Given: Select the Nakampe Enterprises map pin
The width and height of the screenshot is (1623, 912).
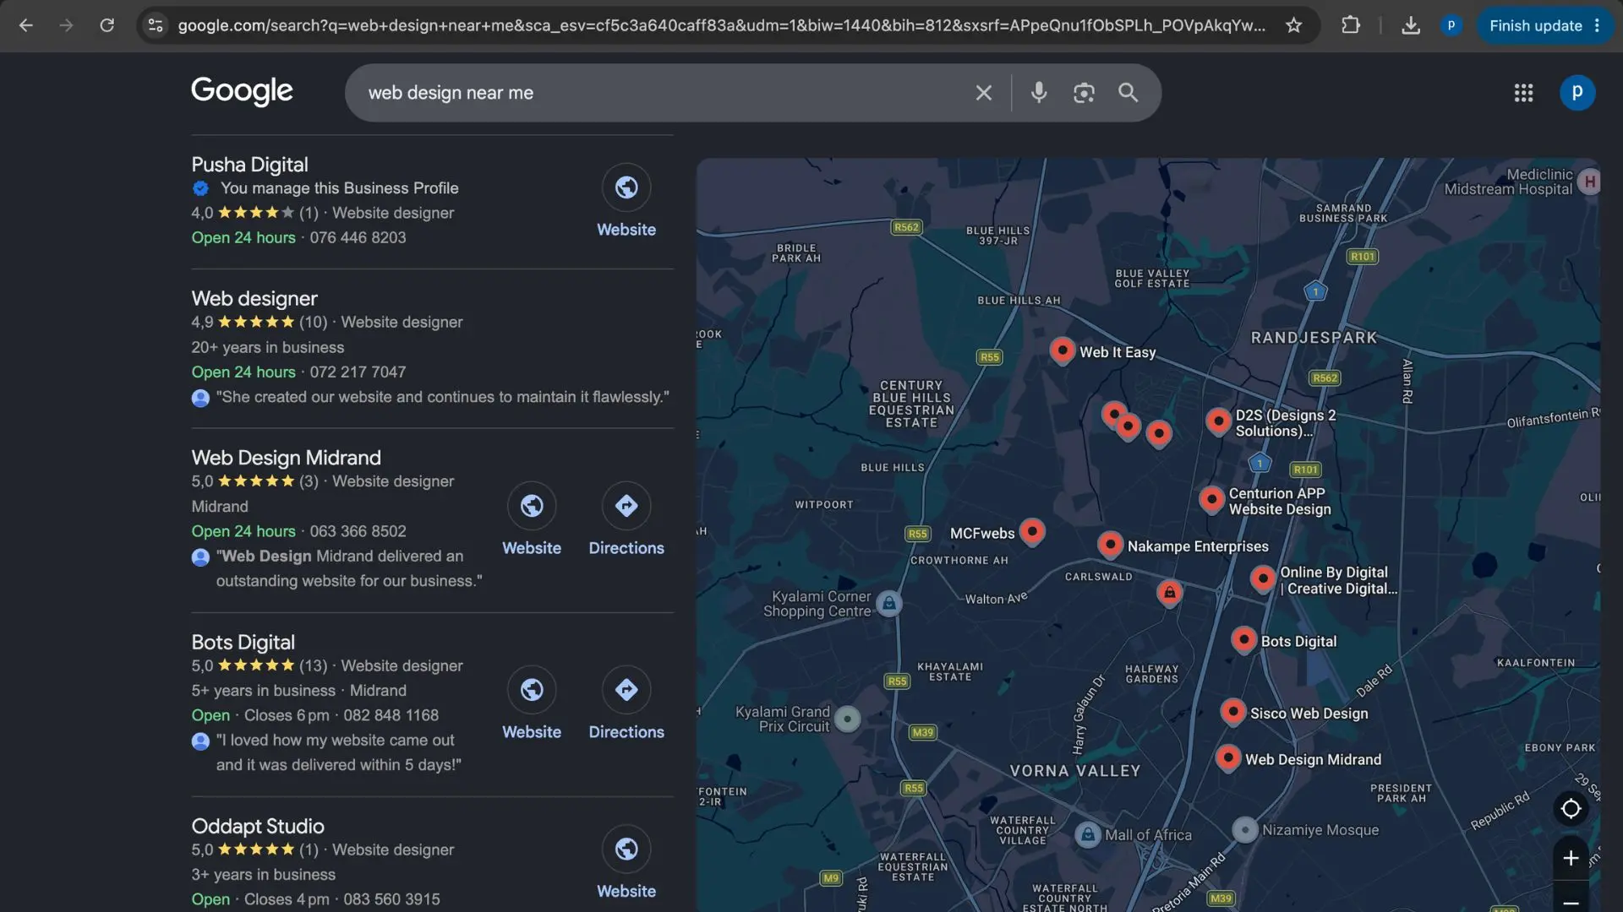Looking at the screenshot, I should coord(1110,544).
